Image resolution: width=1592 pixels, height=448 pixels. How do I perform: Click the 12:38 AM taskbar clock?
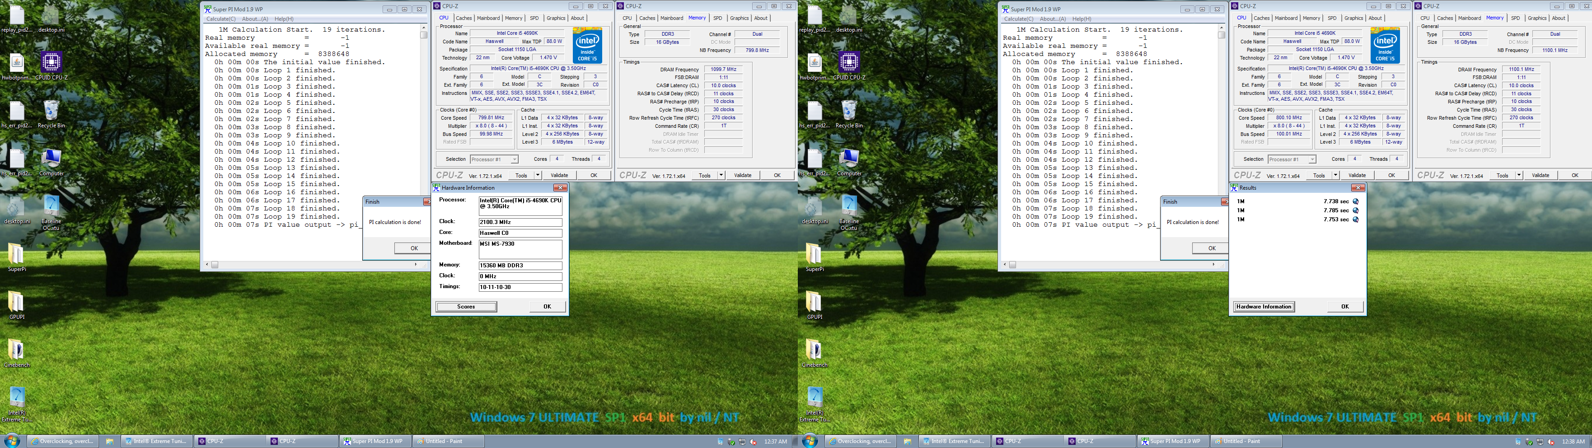(1573, 442)
